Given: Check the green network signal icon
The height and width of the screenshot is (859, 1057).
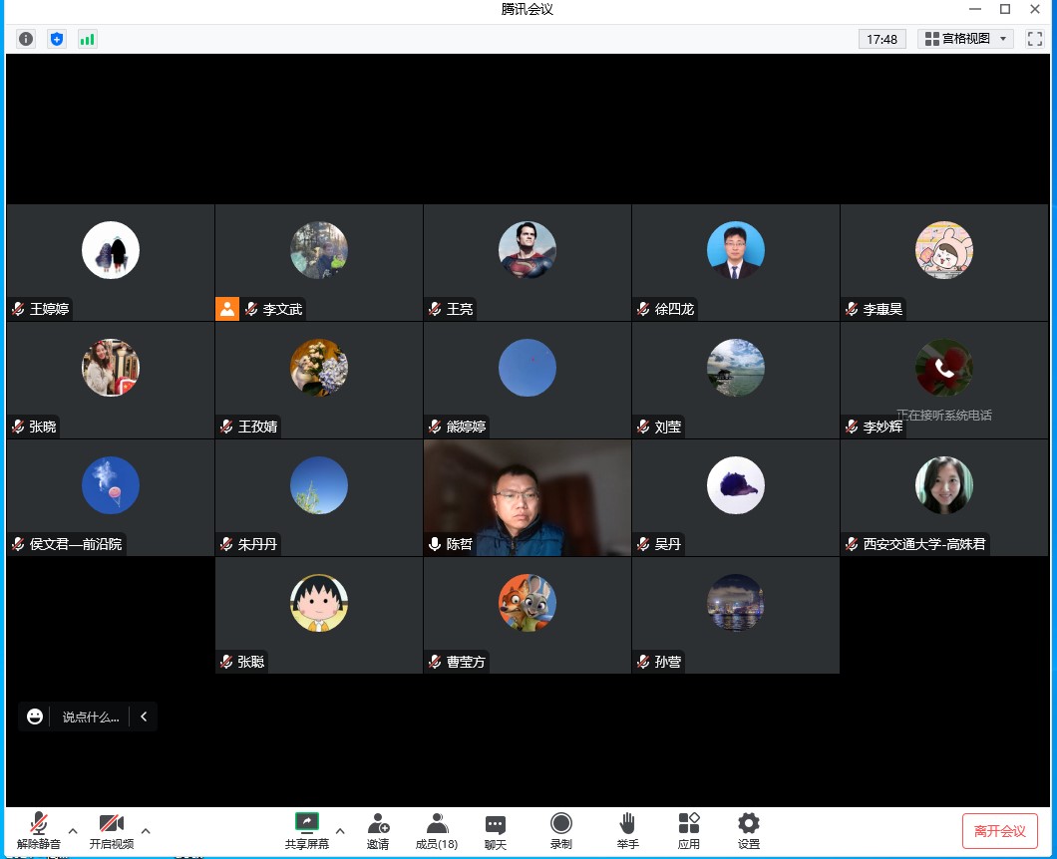Looking at the screenshot, I should 88,39.
